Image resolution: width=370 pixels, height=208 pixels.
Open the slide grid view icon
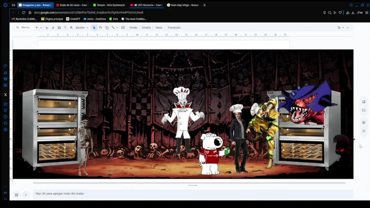coord(17,195)
